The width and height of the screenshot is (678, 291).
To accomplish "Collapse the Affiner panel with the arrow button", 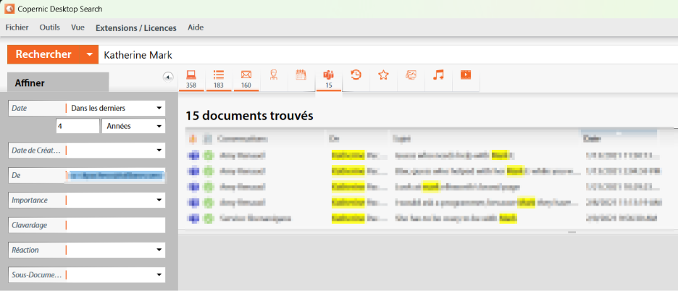I will [x=168, y=76].
